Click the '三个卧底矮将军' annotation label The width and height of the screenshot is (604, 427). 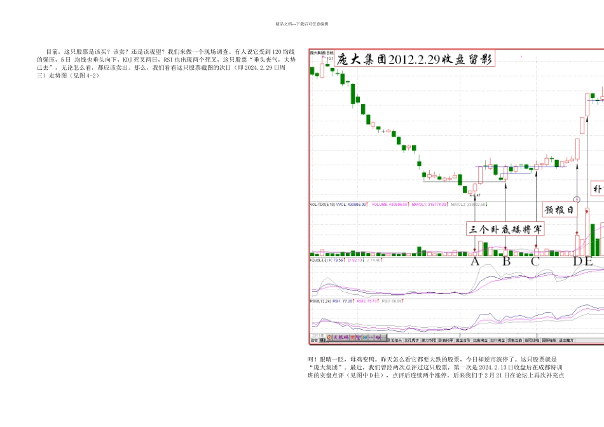pyautogui.click(x=505, y=229)
